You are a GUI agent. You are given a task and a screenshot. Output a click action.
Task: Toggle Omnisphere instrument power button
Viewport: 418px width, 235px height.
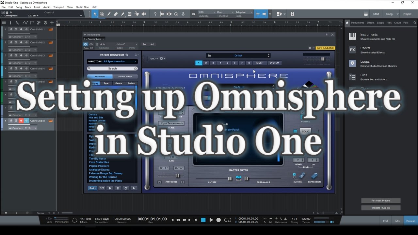click(86, 44)
